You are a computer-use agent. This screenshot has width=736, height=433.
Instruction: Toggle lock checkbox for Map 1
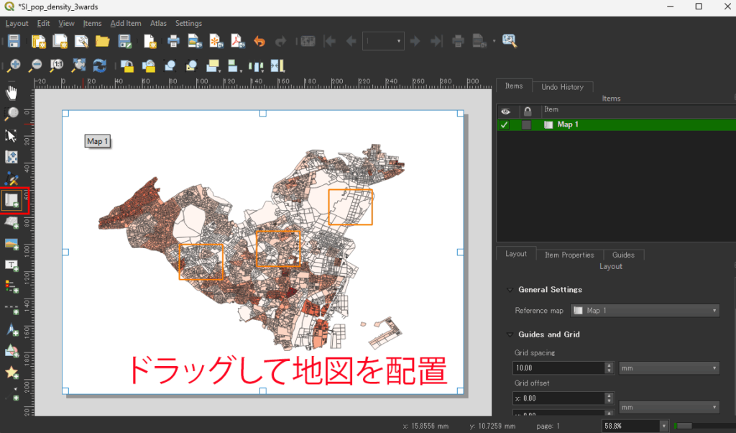coord(526,125)
